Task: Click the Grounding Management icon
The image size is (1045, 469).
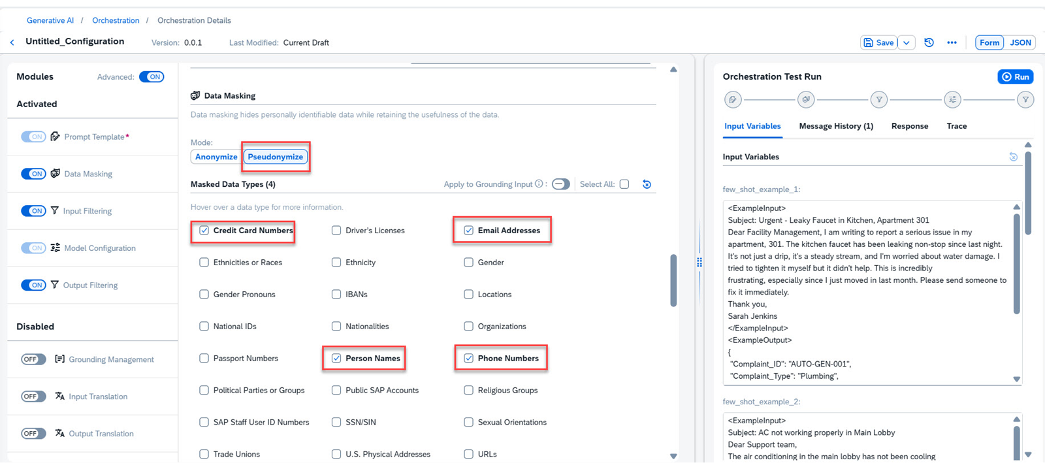Action: point(59,359)
